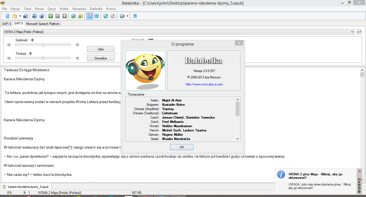This screenshot has height=197, width=366.
Task: Click the status bar voice name IVONA 2 Maja
Action: coord(59,192)
